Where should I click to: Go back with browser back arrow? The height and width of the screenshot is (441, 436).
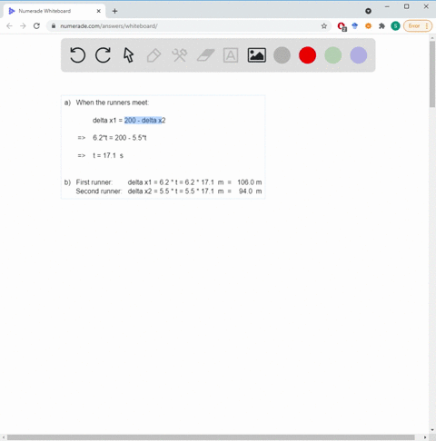tap(9, 26)
